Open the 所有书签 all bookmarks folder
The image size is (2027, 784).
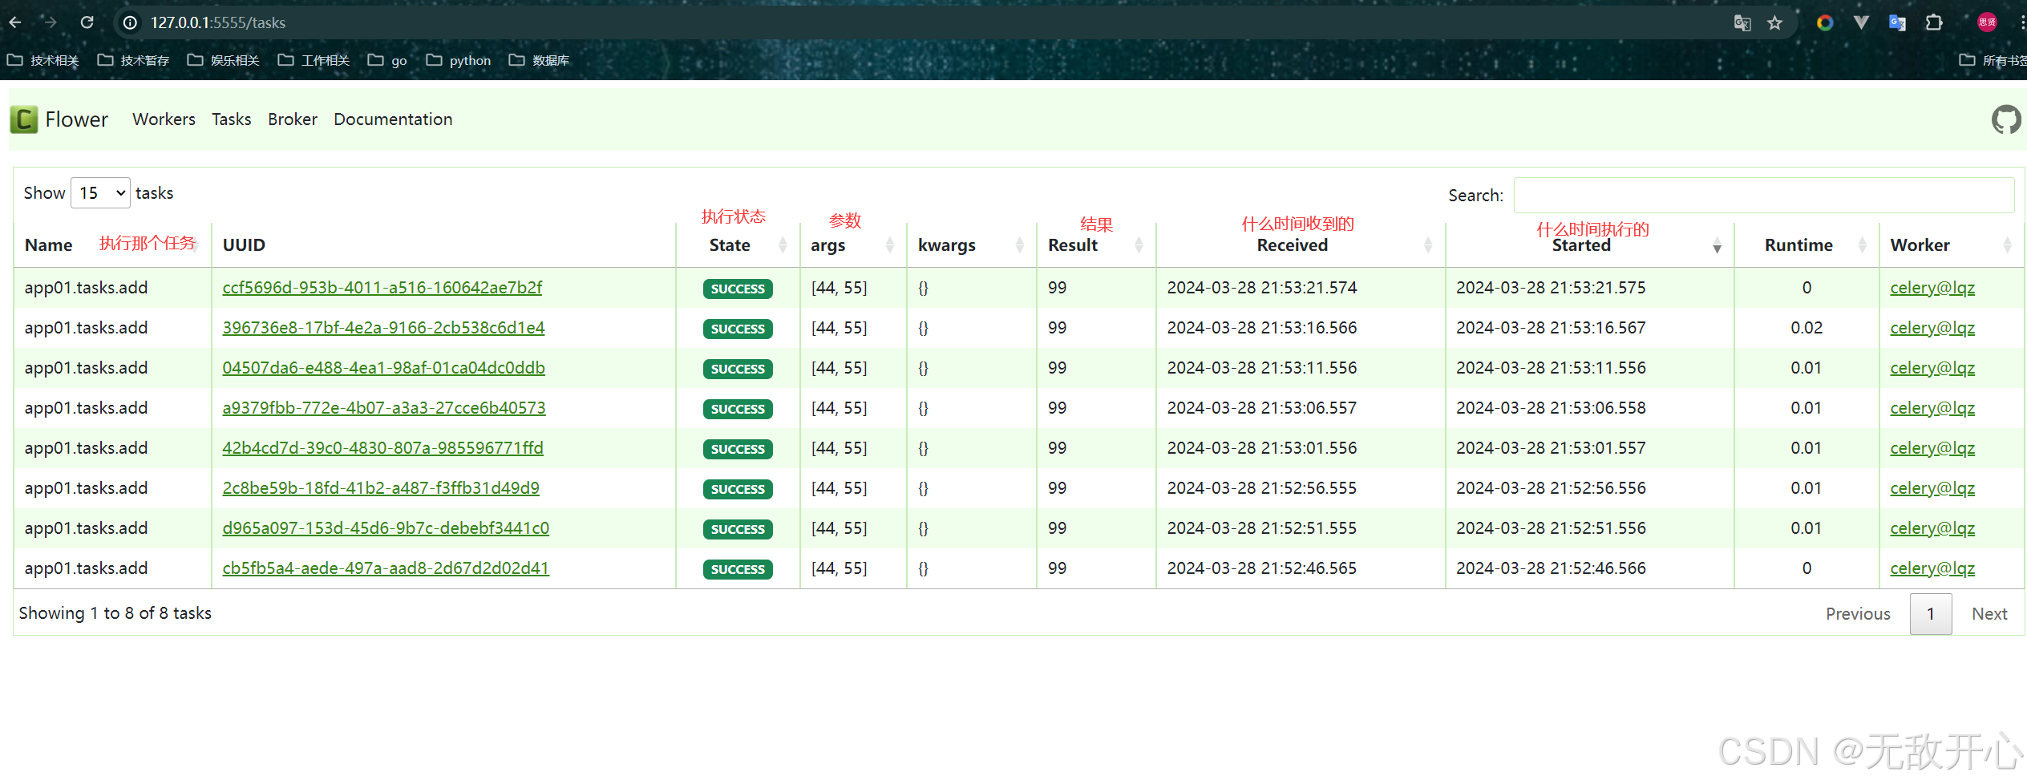pyautogui.click(x=1993, y=60)
